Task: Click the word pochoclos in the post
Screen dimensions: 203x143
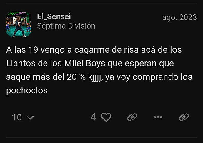Action: point(27,90)
